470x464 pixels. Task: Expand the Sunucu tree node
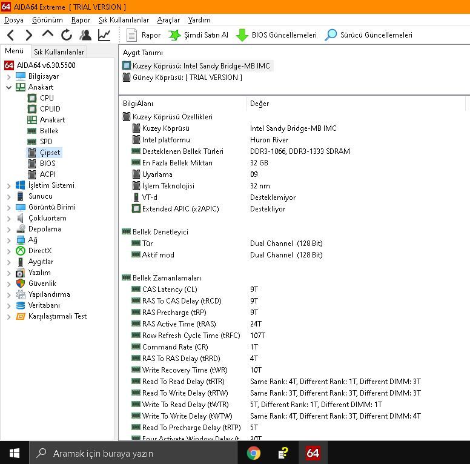click(8, 197)
